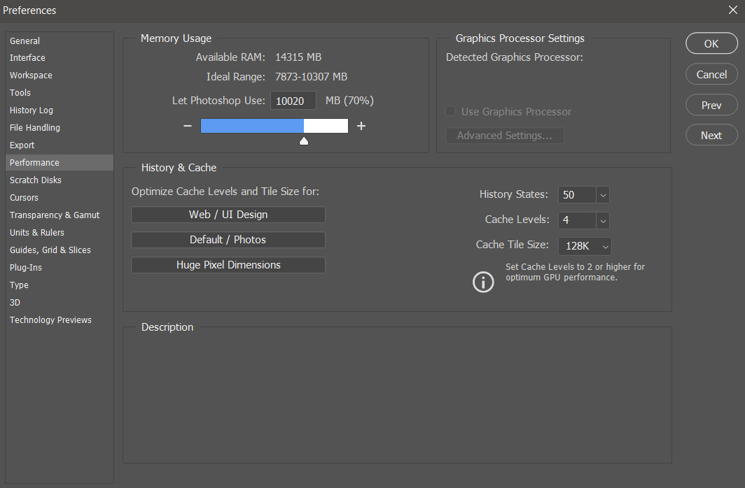Open the Cache Levels dropdown

click(602, 220)
